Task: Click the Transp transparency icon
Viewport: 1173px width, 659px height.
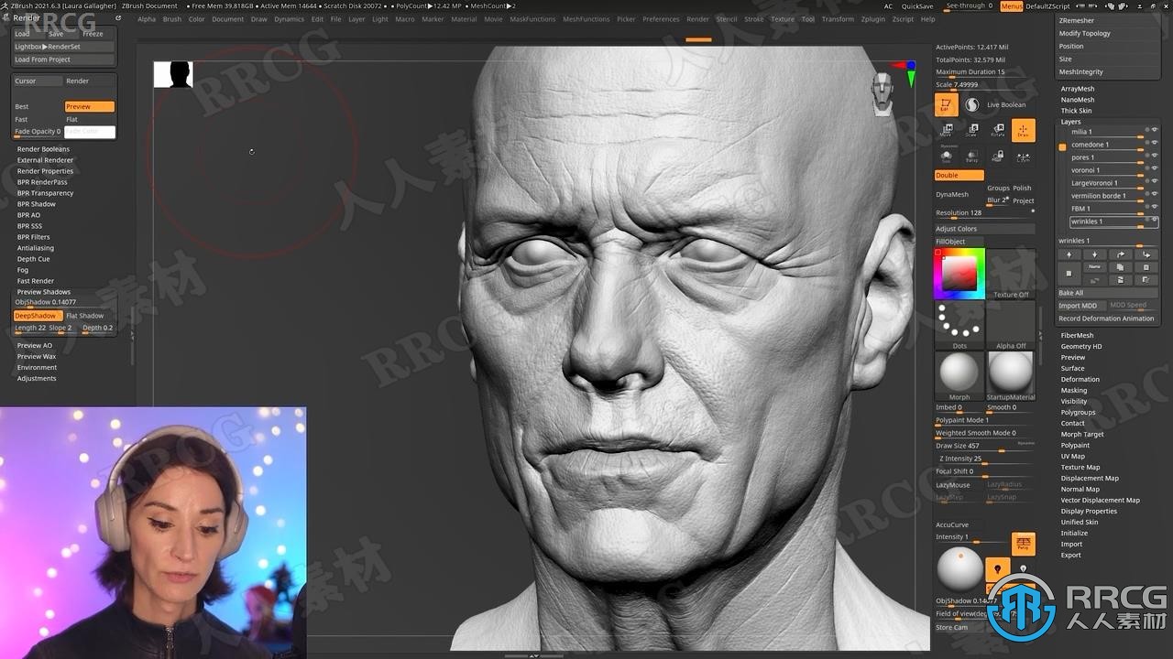Action: tap(972, 157)
